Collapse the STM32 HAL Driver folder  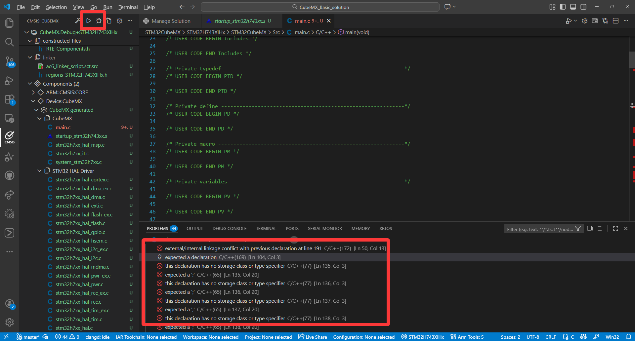click(39, 171)
